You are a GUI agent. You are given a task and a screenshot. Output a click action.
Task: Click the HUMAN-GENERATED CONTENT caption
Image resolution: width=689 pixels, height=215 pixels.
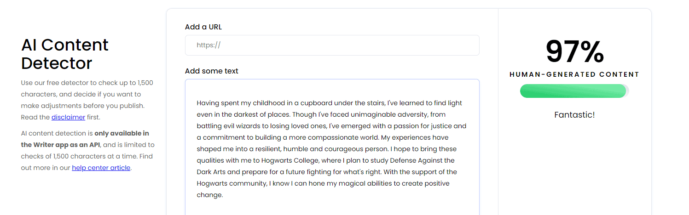coord(574,74)
